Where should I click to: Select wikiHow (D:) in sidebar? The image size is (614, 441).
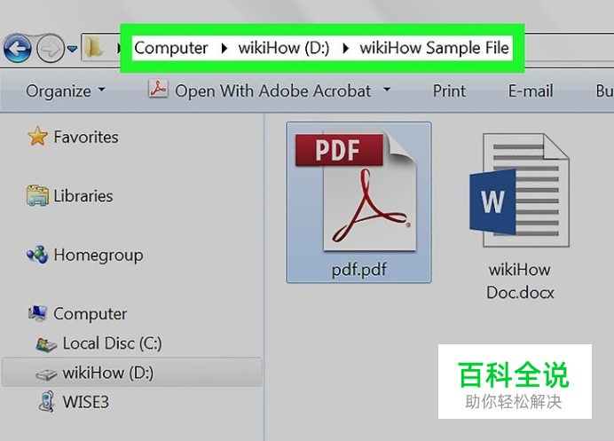pos(107,373)
